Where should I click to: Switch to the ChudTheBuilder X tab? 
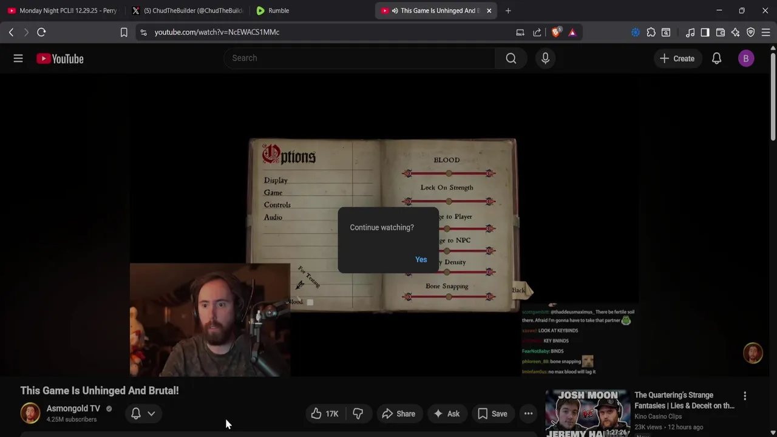pyautogui.click(x=187, y=10)
